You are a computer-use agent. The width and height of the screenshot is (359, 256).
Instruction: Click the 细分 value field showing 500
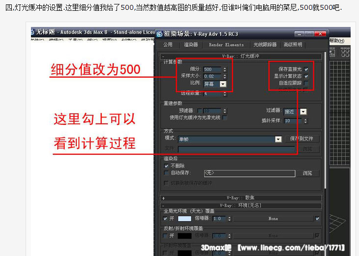coord(212,69)
